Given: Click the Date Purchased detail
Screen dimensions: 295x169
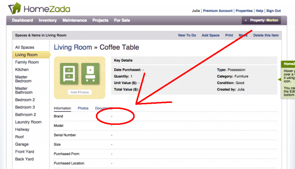Looking at the screenshot, I should click(129, 70).
